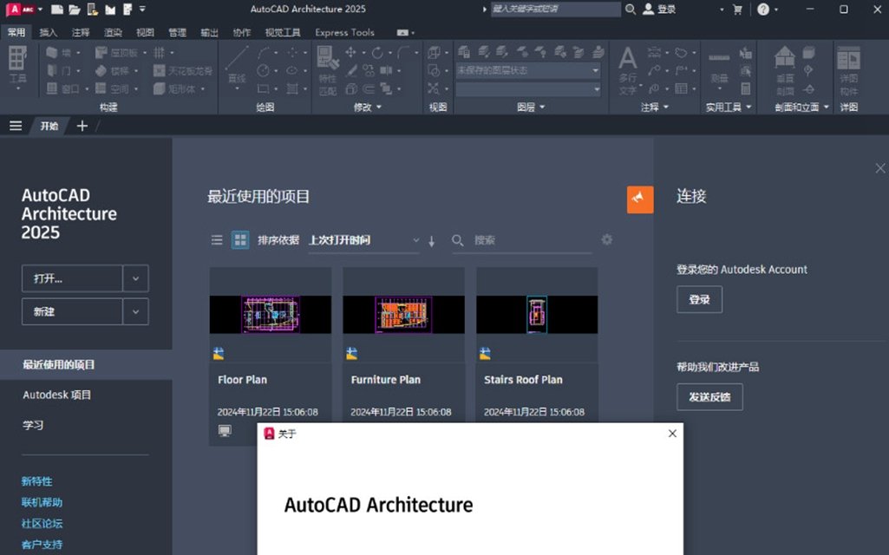Image resolution: width=889 pixels, height=555 pixels.
Task: Open the orange announcements megaphone icon
Action: (640, 199)
